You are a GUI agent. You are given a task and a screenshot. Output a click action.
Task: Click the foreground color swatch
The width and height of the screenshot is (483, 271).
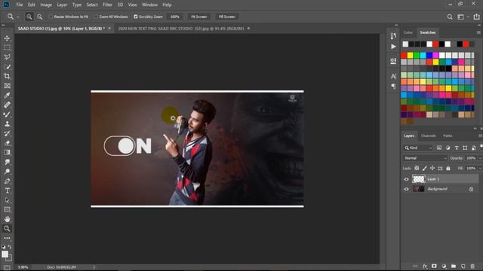[5, 254]
